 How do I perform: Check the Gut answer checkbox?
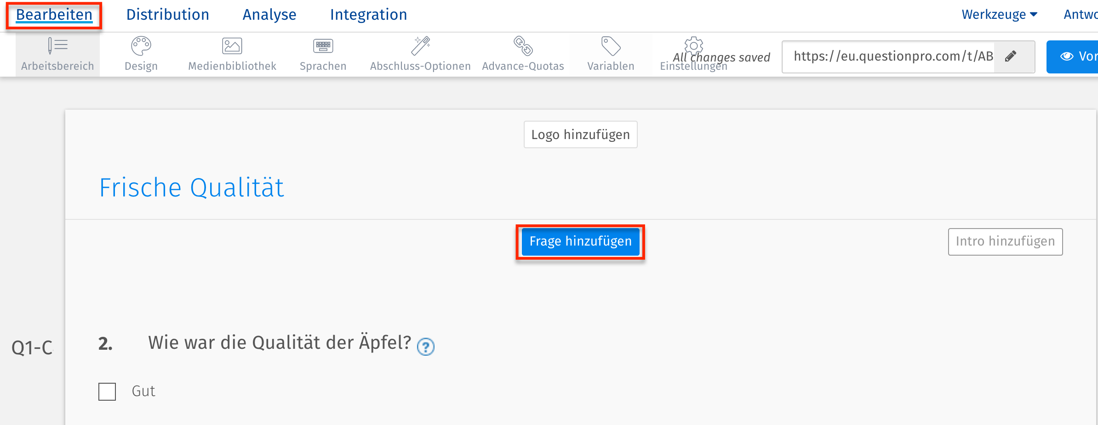click(x=107, y=392)
